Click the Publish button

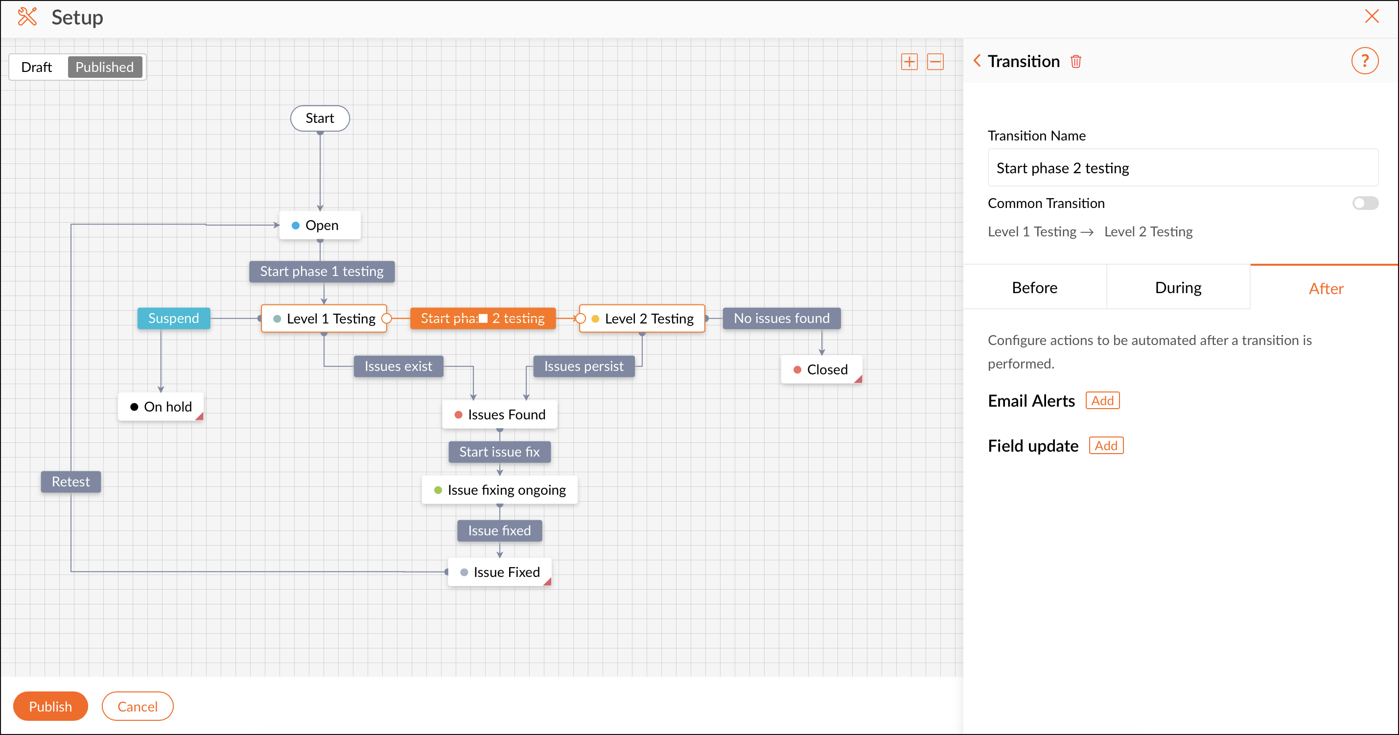point(50,706)
